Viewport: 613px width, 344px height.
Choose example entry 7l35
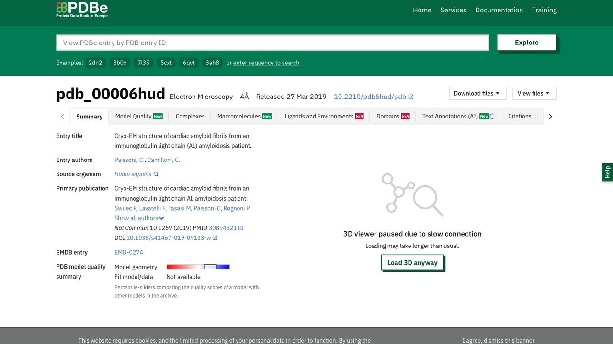coord(143,63)
